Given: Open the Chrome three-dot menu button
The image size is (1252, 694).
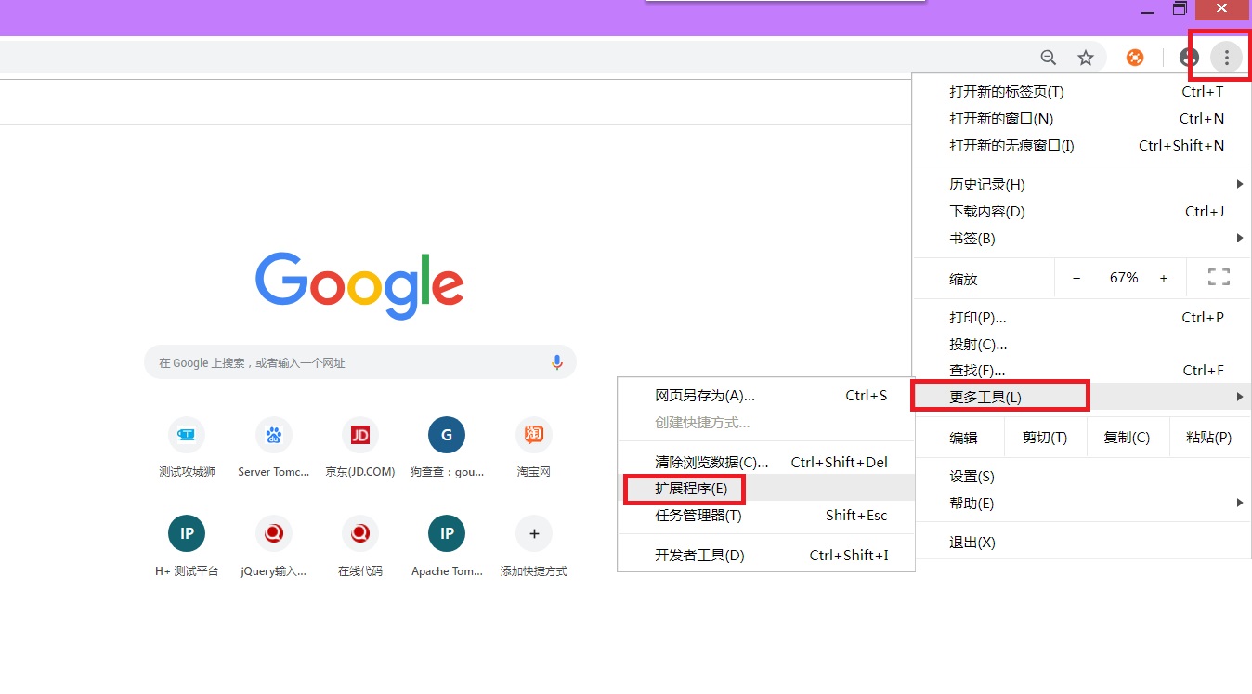Looking at the screenshot, I should (1226, 58).
